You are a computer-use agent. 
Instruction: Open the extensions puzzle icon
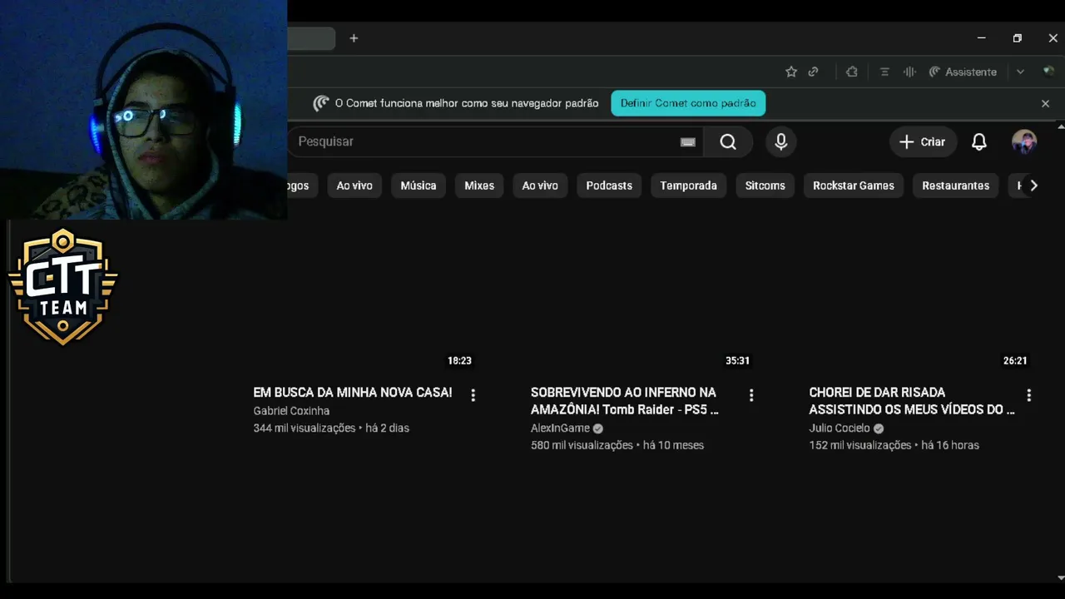851,72
